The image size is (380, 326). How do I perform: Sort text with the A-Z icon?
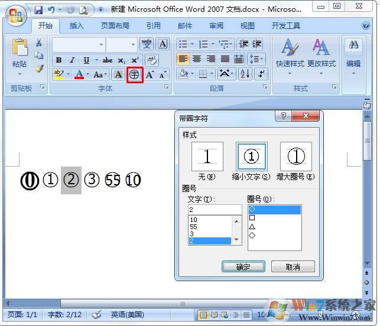(245, 74)
